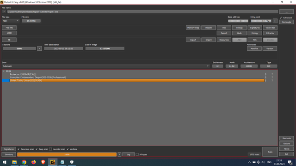Select Detect It Easy taskbar icon
Viewport: 296px width, 166px height.
53,162
